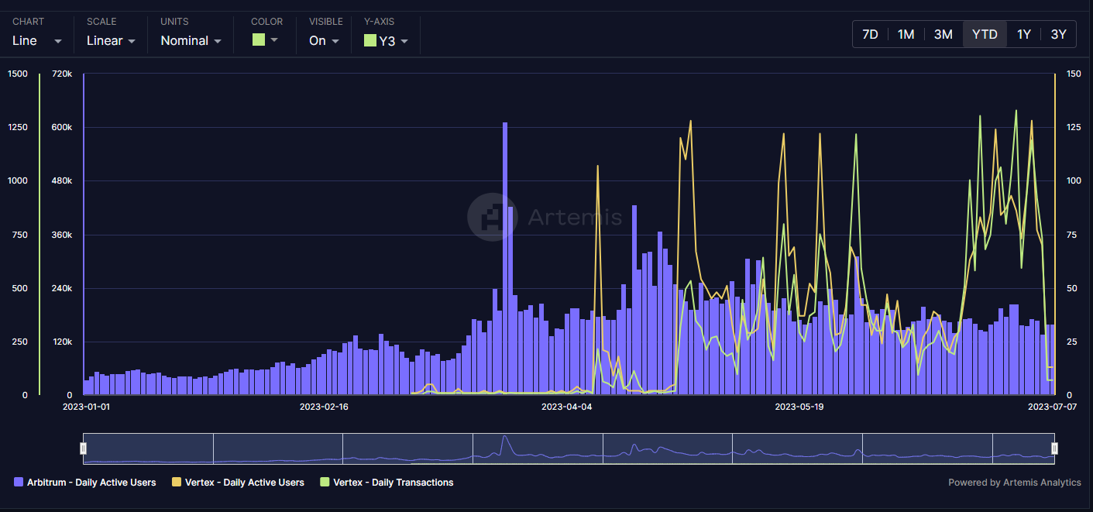This screenshot has height=512, width=1093.
Task: Click the 750 left axis label
Action: (20, 235)
